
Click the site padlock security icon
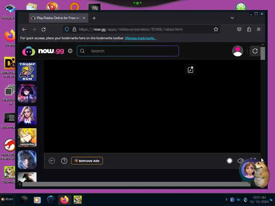(x=74, y=29)
